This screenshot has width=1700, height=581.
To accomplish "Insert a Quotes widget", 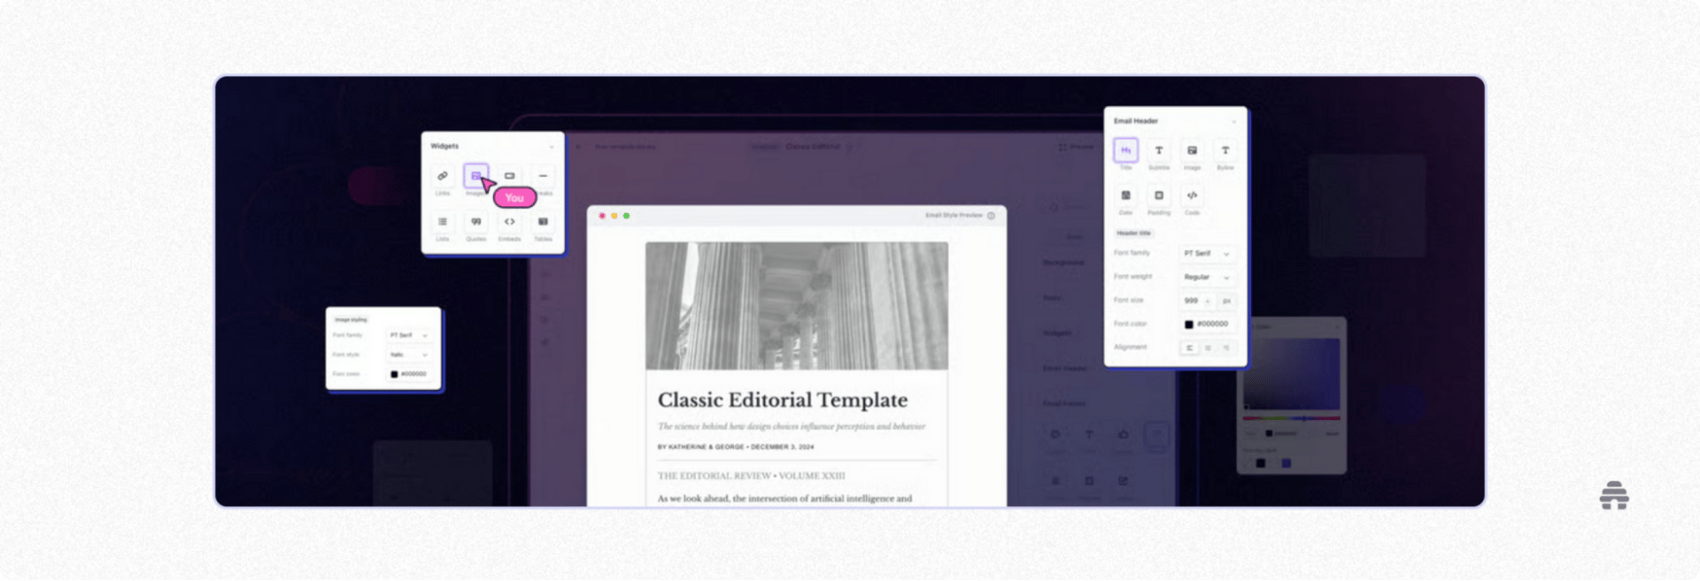I will point(476,222).
